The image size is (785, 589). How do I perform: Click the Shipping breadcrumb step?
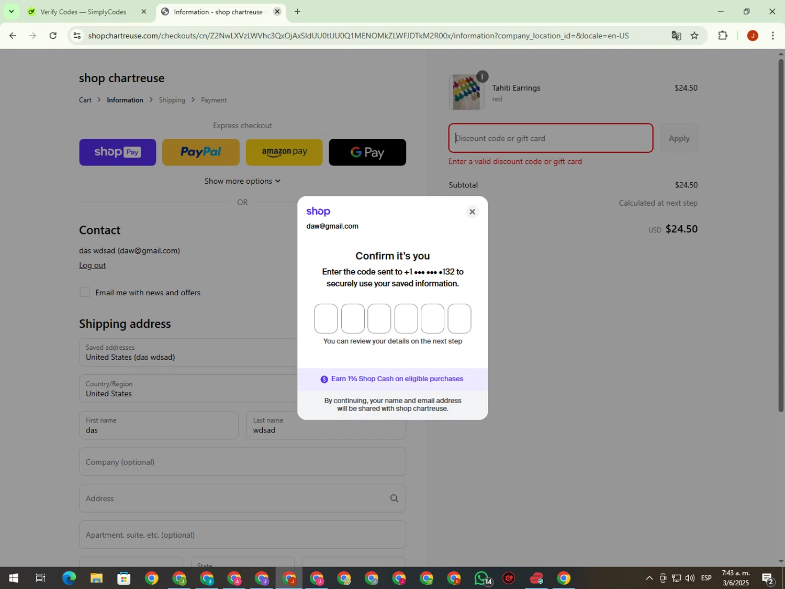[172, 100]
